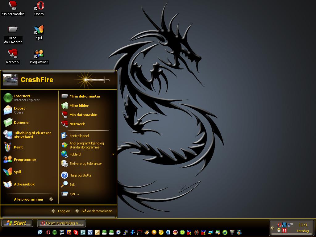
Task: Click the green globe quick launch icon
Action: 55,232
